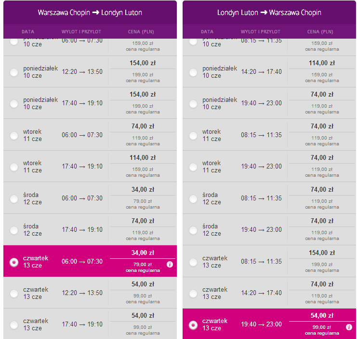The height and width of the screenshot is (339, 357).
Task: Click Londyn Luton → Warszawa Chopin header
Action: coord(269,13)
